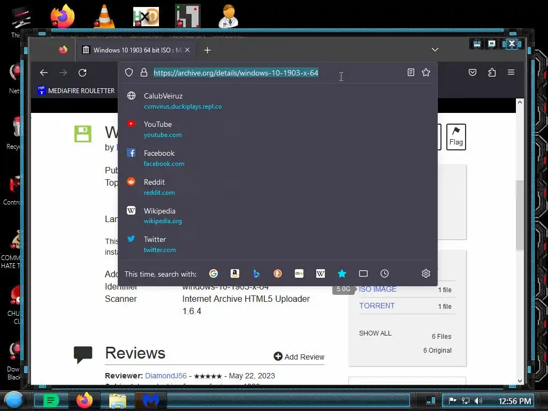Click SHOW ALL files link

(375, 333)
